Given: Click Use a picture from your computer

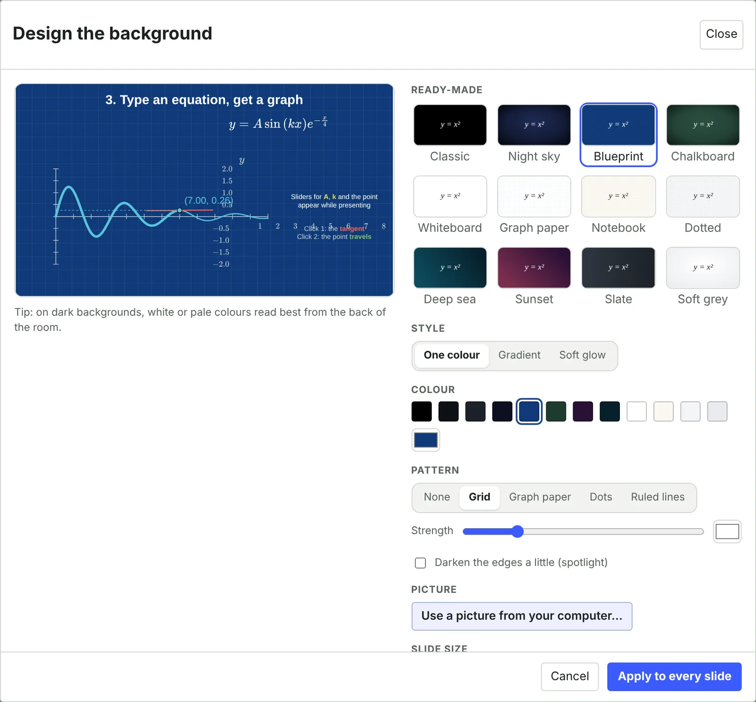Looking at the screenshot, I should pyautogui.click(x=522, y=616).
